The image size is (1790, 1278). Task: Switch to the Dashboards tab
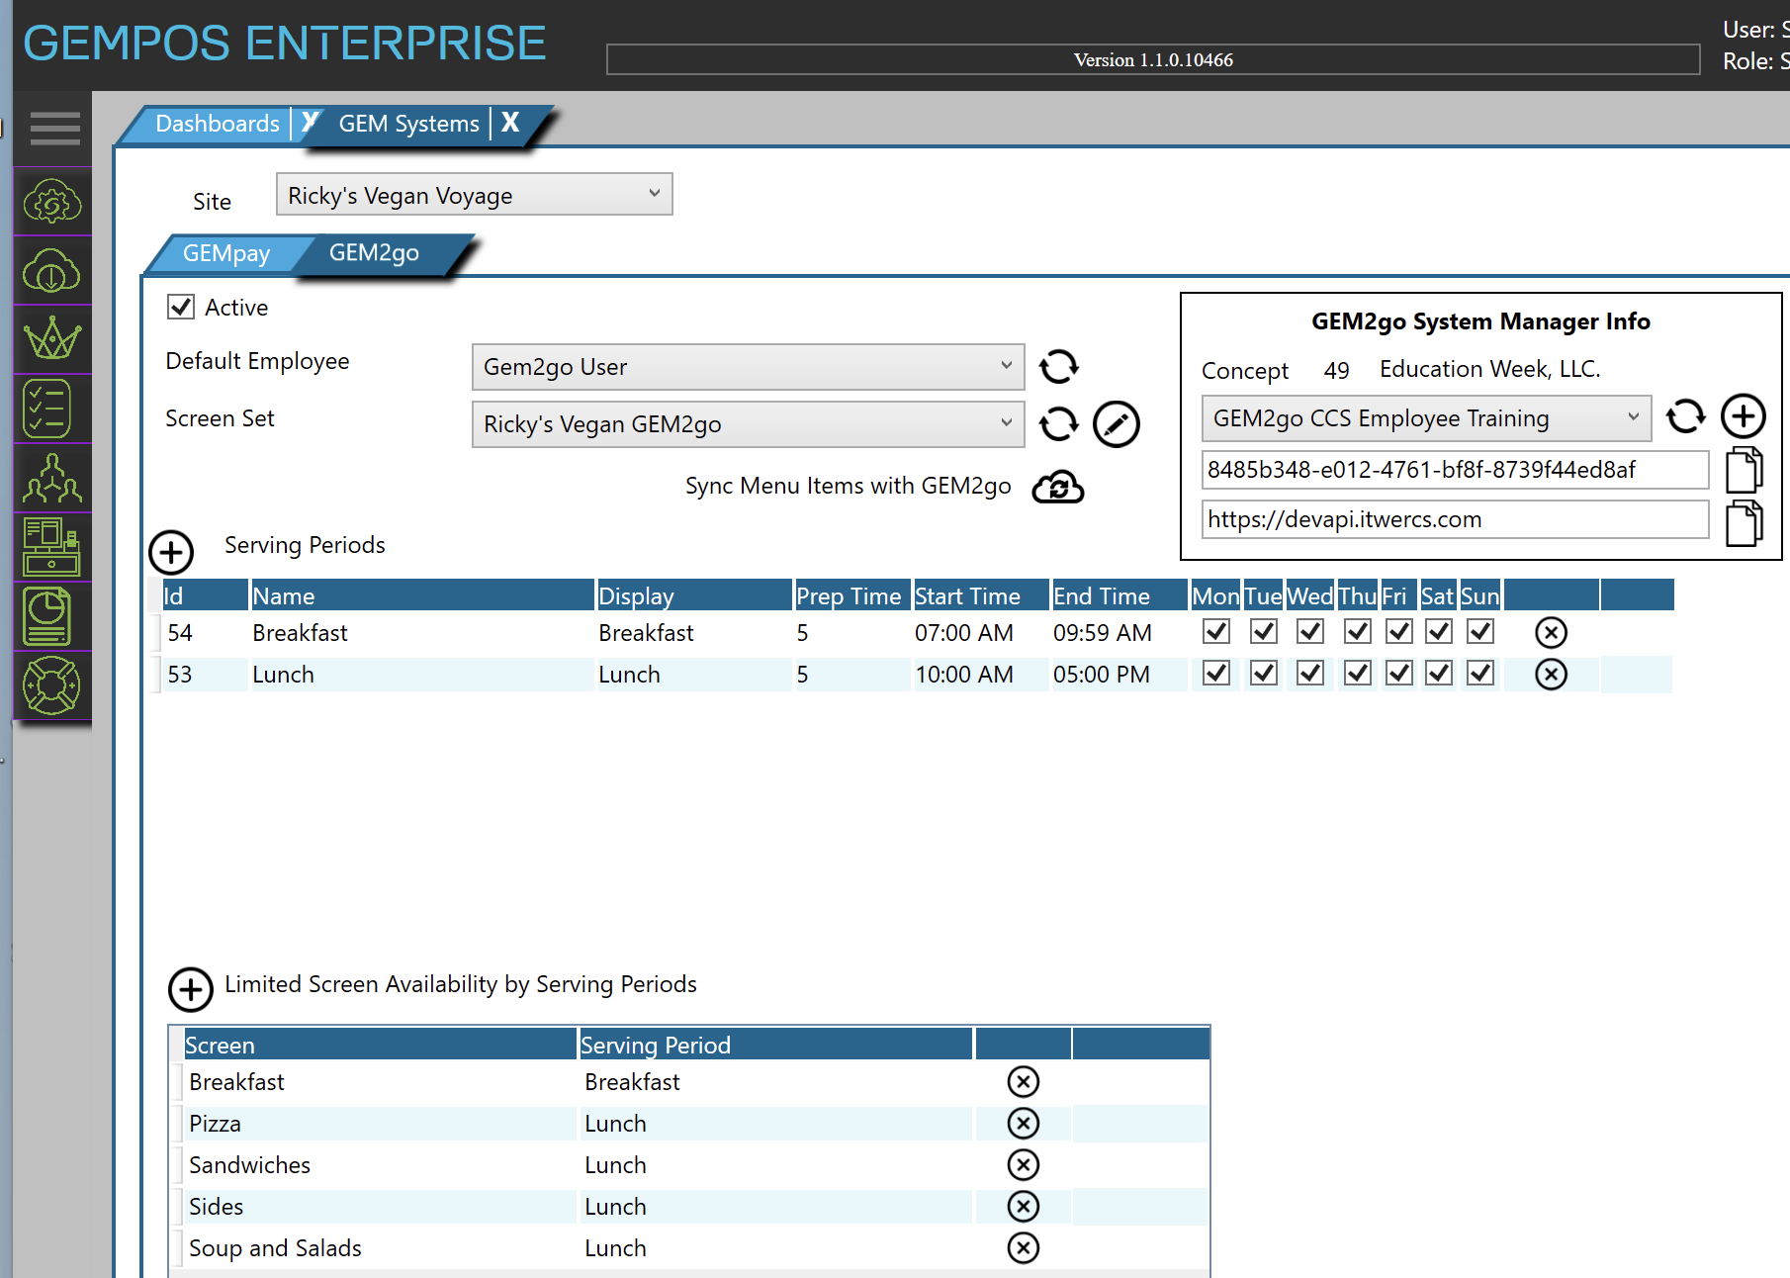pyautogui.click(x=217, y=124)
